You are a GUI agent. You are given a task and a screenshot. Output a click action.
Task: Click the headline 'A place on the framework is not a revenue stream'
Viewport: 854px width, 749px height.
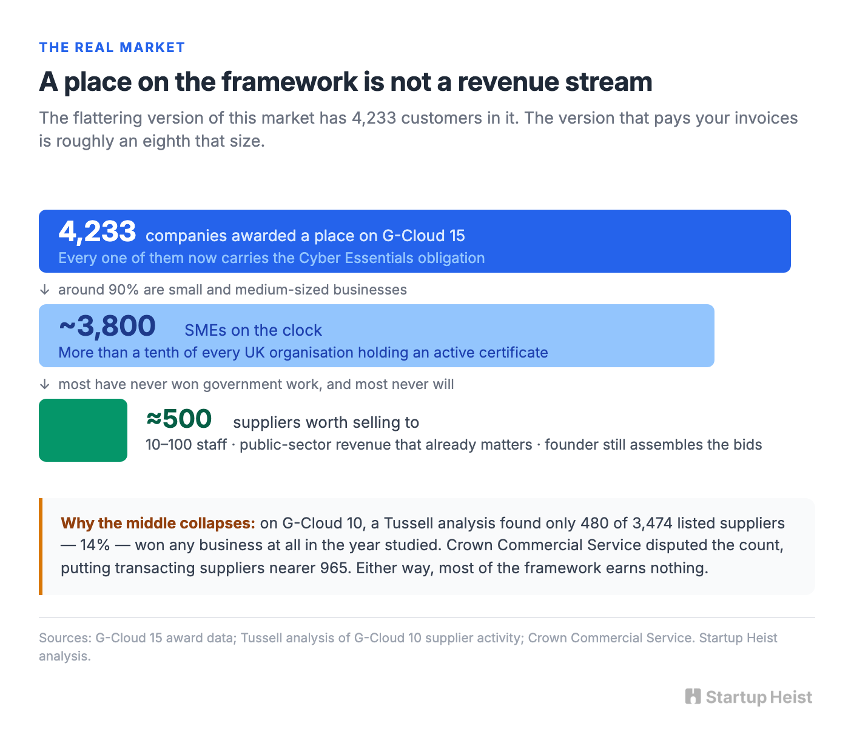tap(346, 82)
